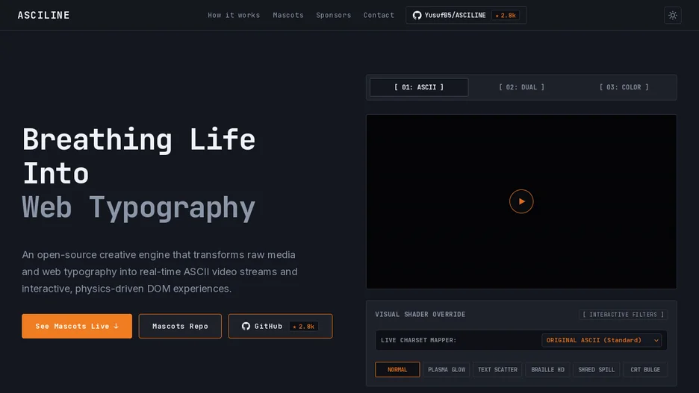Go to the Mascots nav link
This screenshot has height=393, width=699.
click(x=288, y=15)
